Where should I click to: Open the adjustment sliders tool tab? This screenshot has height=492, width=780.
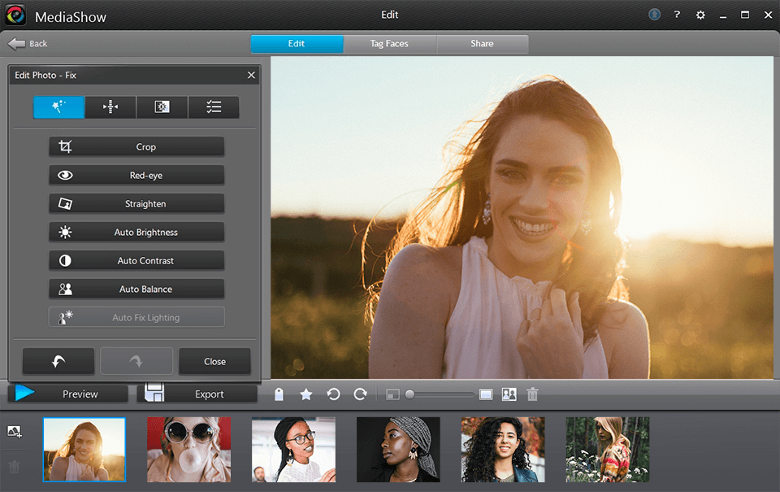tap(110, 107)
